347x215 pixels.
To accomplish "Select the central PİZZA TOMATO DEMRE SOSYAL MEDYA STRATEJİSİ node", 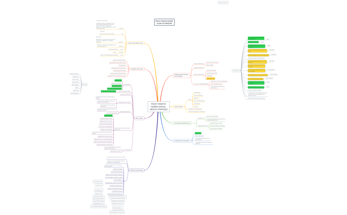I will [159, 107].
